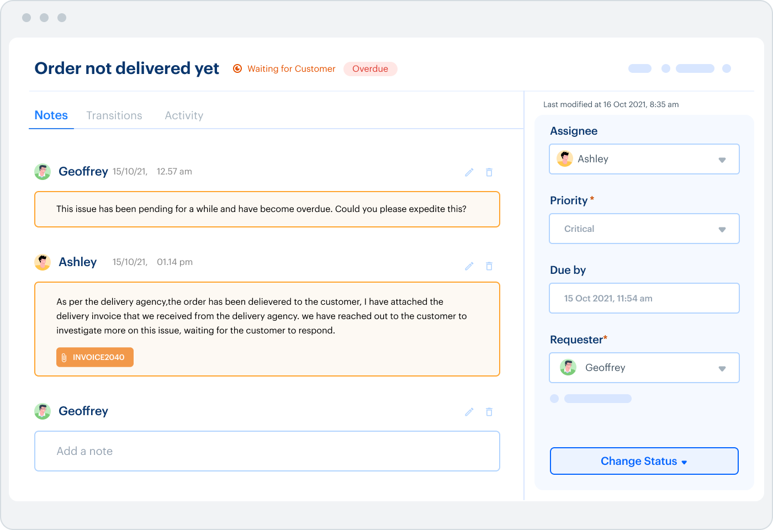Click the pencil icon beside Add a note

pyautogui.click(x=469, y=412)
